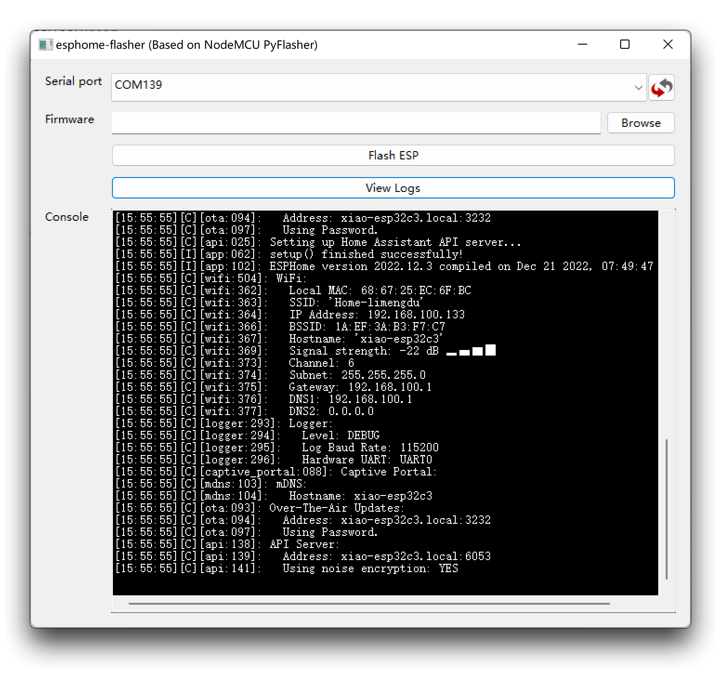721x673 pixels.
Task: Click the 'IP Address: 192.168.100.133' log line
Action: tap(290, 315)
